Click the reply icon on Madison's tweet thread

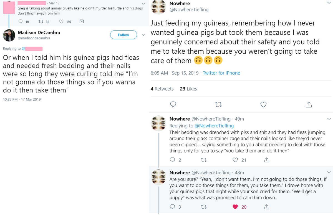coord(20,21)
